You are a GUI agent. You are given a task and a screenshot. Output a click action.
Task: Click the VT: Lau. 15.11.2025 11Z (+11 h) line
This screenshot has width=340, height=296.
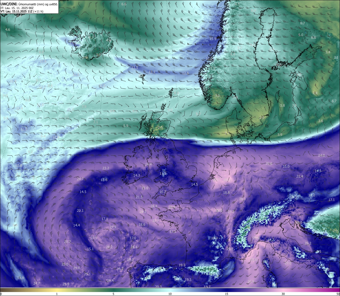pyautogui.click(x=22, y=11)
